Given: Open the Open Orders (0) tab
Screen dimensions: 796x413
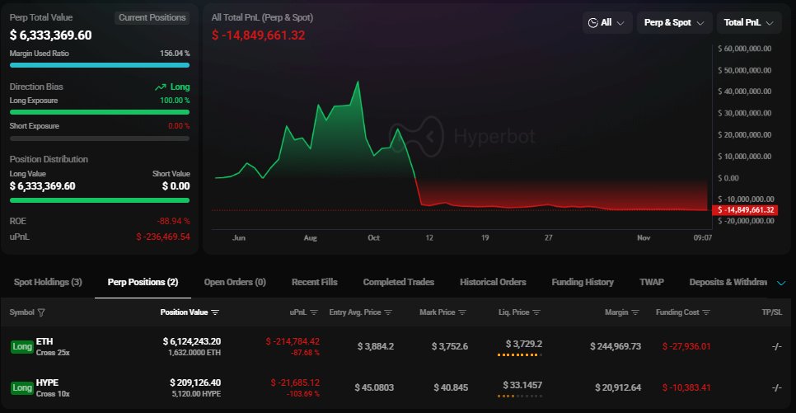Looking at the screenshot, I should [235, 282].
